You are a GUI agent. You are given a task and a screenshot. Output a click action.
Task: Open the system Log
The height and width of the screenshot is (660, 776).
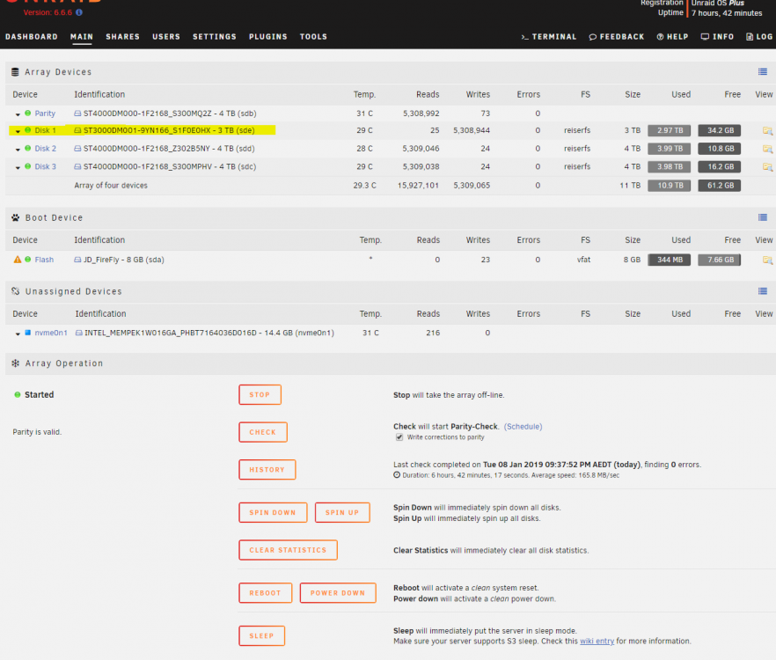[759, 37]
